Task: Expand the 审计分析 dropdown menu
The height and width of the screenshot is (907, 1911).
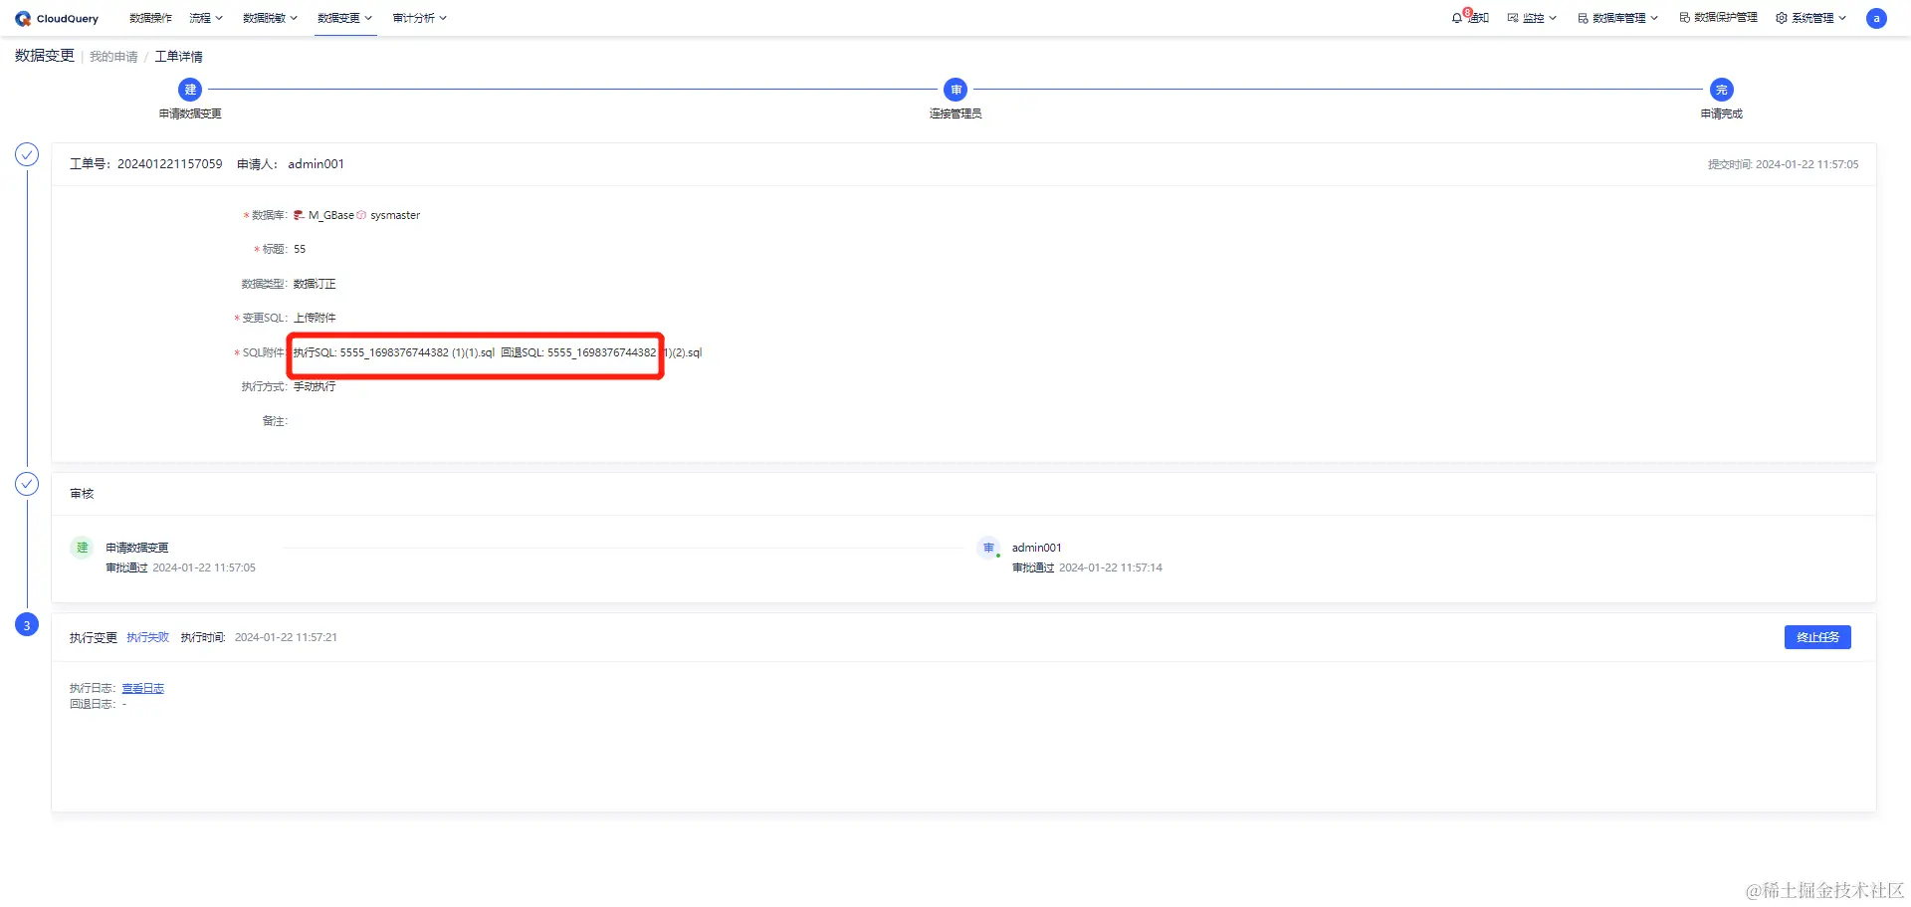Action: coord(420,18)
